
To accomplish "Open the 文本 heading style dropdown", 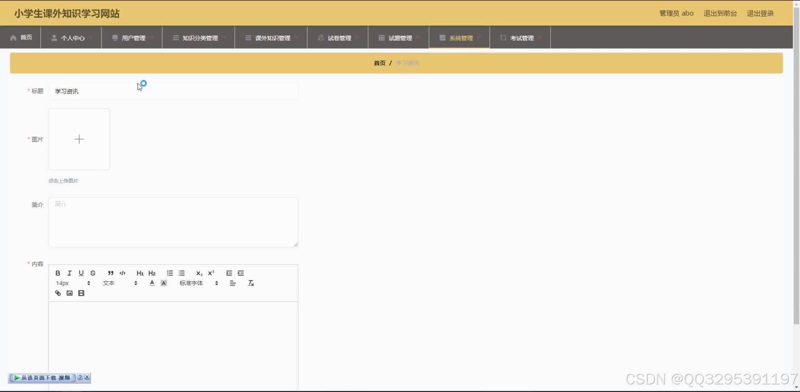I will click(120, 283).
